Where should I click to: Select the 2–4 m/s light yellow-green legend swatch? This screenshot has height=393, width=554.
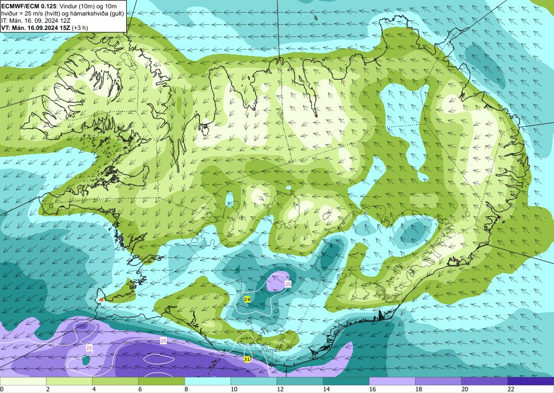point(69,381)
